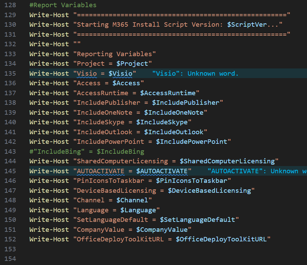Click the $OfficeDeployToolKitURL variable
The image size is (307, 265).
(221, 239)
